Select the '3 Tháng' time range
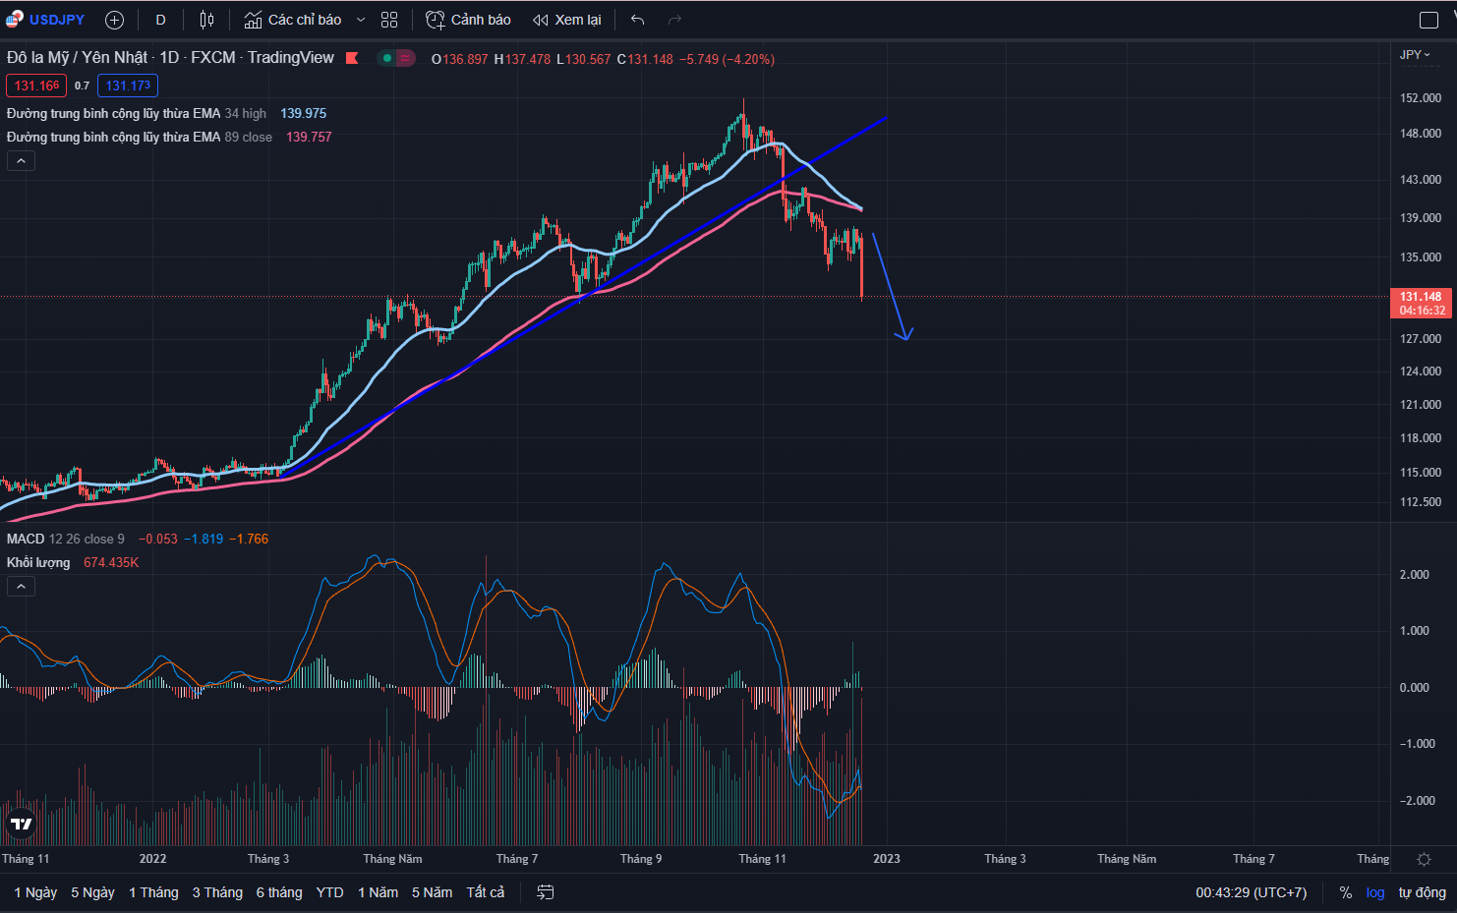Viewport: 1457px width, 913px height. pos(217,892)
